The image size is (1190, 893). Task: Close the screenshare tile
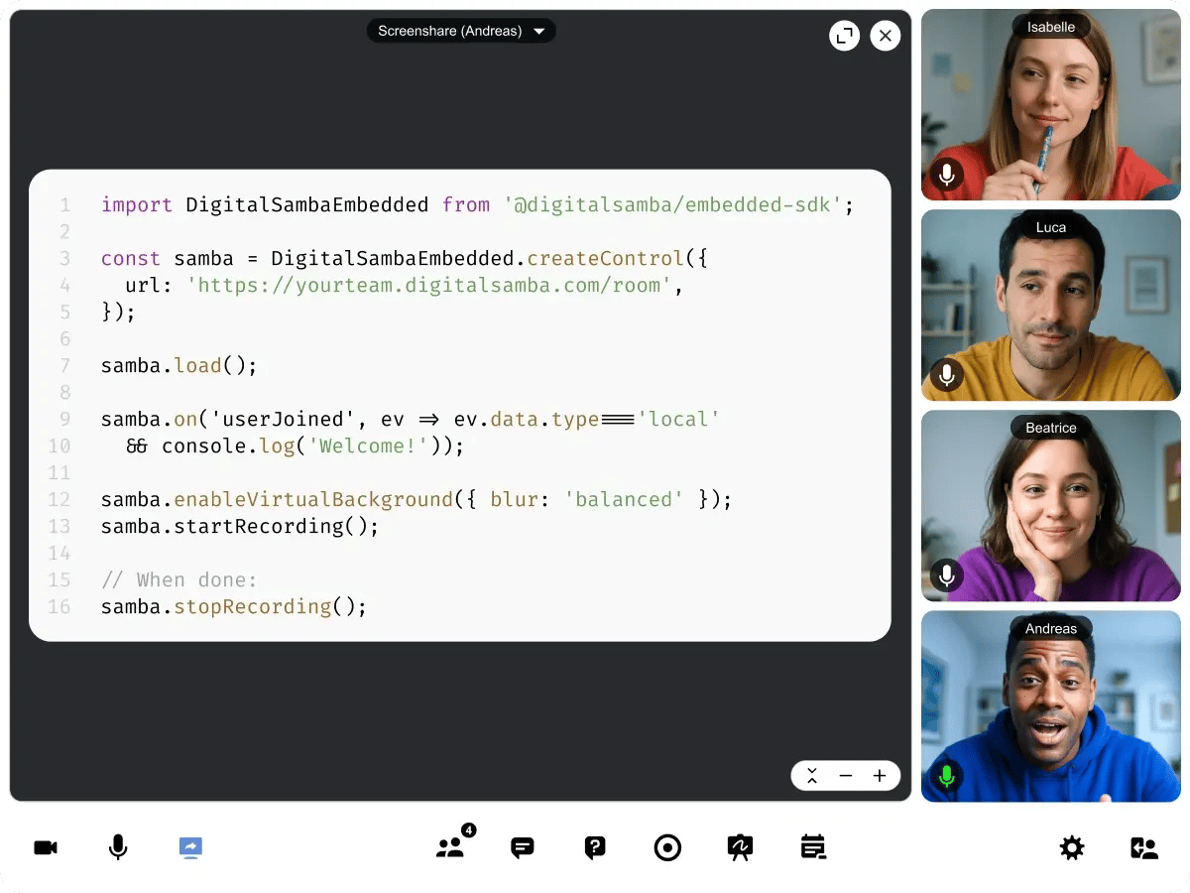click(886, 36)
